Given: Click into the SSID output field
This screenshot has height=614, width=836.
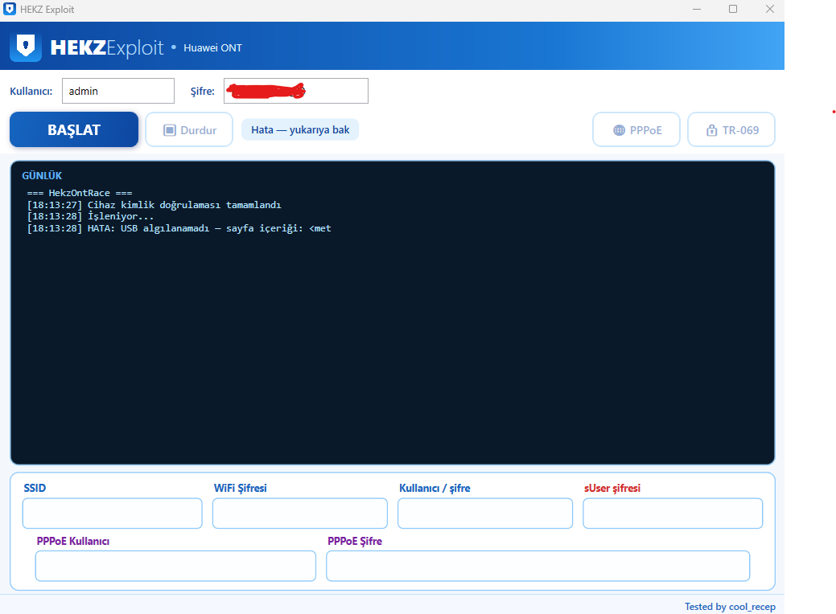Looking at the screenshot, I should click(x=113, y=514).
